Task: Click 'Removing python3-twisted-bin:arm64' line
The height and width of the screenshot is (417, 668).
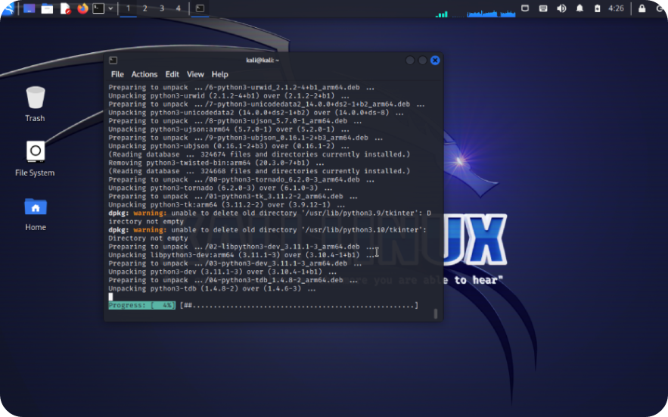Action: pos(216,163)
